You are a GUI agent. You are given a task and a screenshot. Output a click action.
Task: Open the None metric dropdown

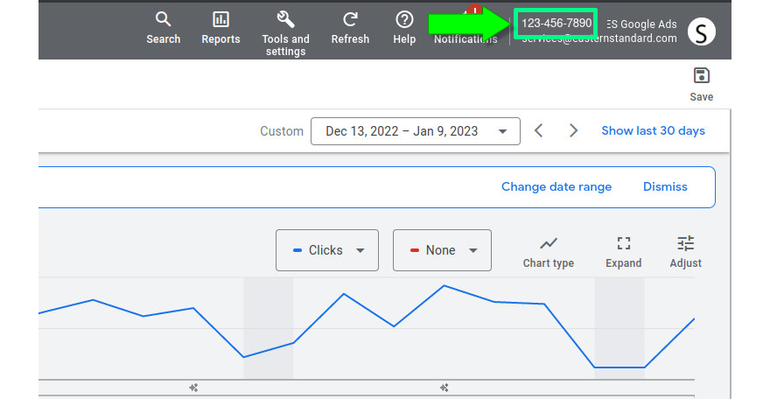point(442,250)
